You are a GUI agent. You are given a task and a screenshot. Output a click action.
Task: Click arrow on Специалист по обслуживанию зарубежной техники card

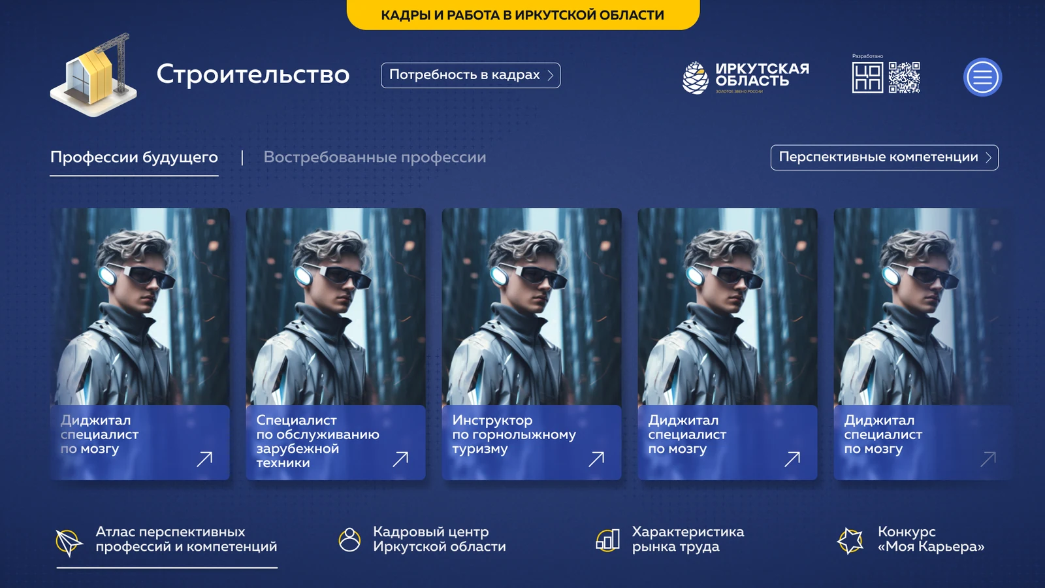click(x=400, y=459)
